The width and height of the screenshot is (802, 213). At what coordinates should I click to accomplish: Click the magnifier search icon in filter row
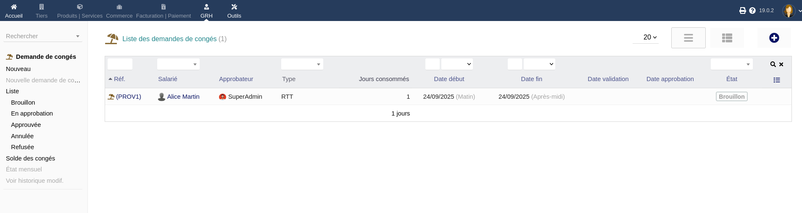coord(773,64)
